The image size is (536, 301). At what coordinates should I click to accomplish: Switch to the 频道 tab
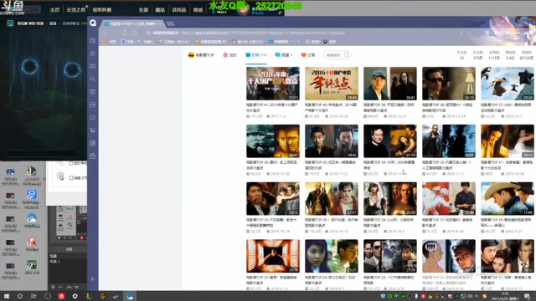coord(284,55)
